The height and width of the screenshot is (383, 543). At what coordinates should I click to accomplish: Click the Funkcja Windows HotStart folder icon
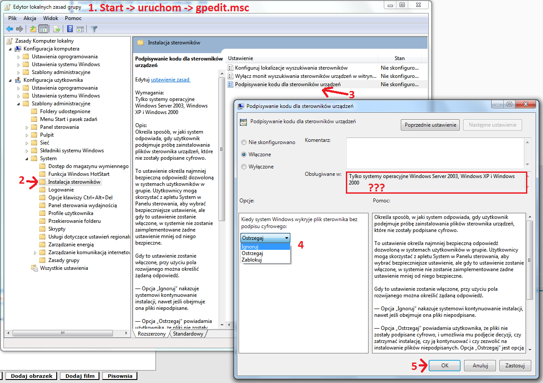pos(42,174)
